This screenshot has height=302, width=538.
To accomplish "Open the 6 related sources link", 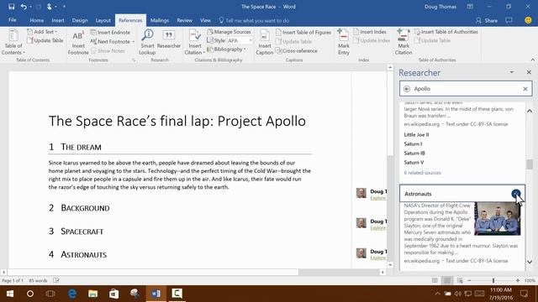I will (x=422, y=173).
